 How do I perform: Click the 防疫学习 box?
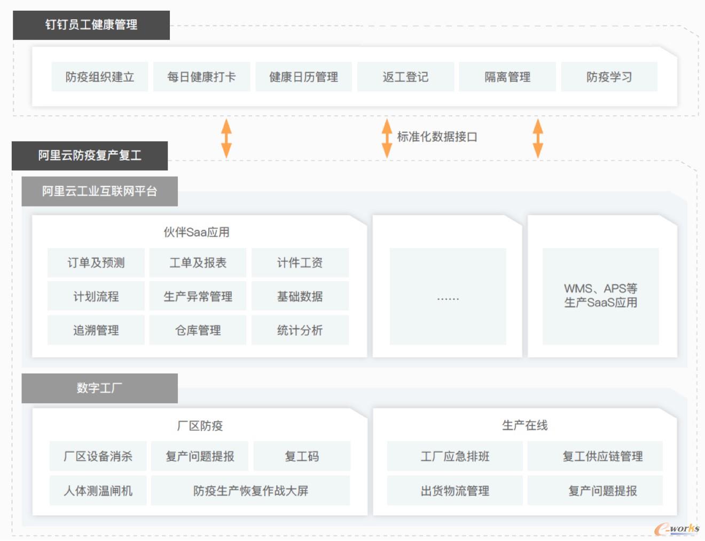coord(609,77)
